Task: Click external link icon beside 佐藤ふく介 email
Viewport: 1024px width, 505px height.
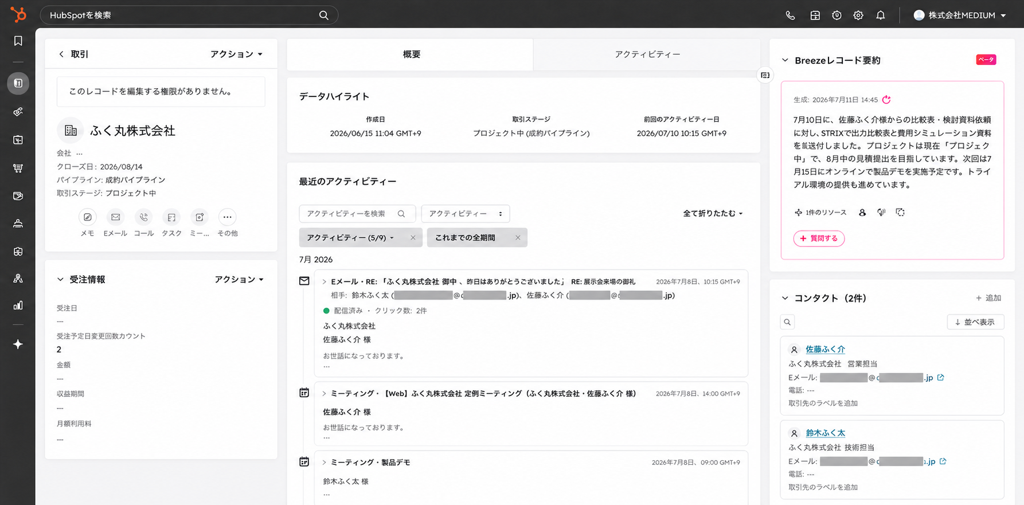Action: [x=940, y=377]
